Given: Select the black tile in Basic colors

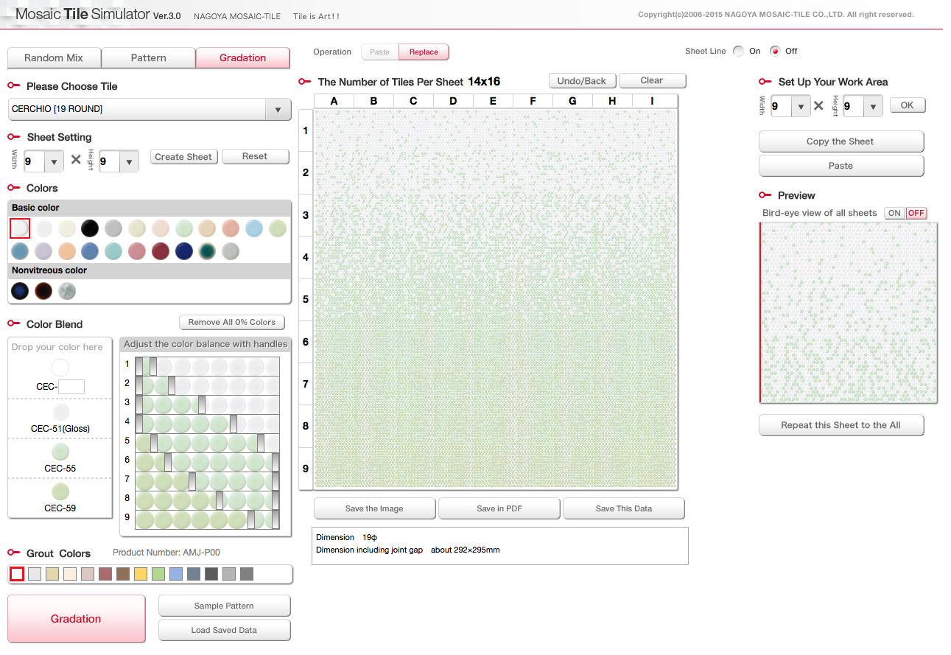Looking at the screenshot, I should click(89, 228).
